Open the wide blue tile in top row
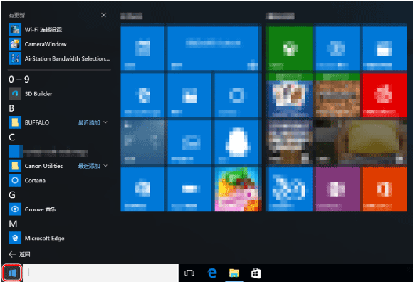Viewport: 413px width, 282px height. pos(213,48)
